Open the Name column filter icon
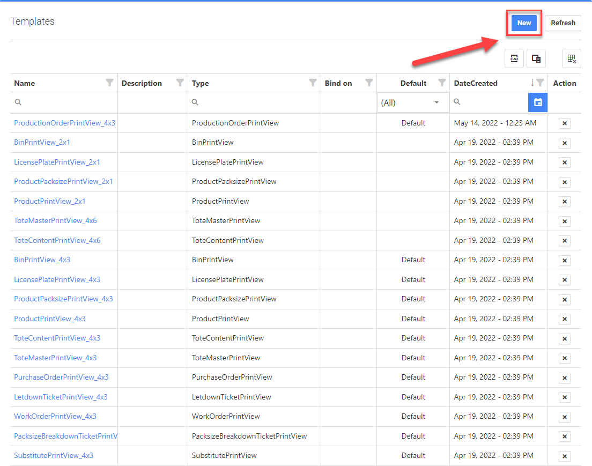The width and height of the screenshot is (592, 466). click(x=109, y=83)
